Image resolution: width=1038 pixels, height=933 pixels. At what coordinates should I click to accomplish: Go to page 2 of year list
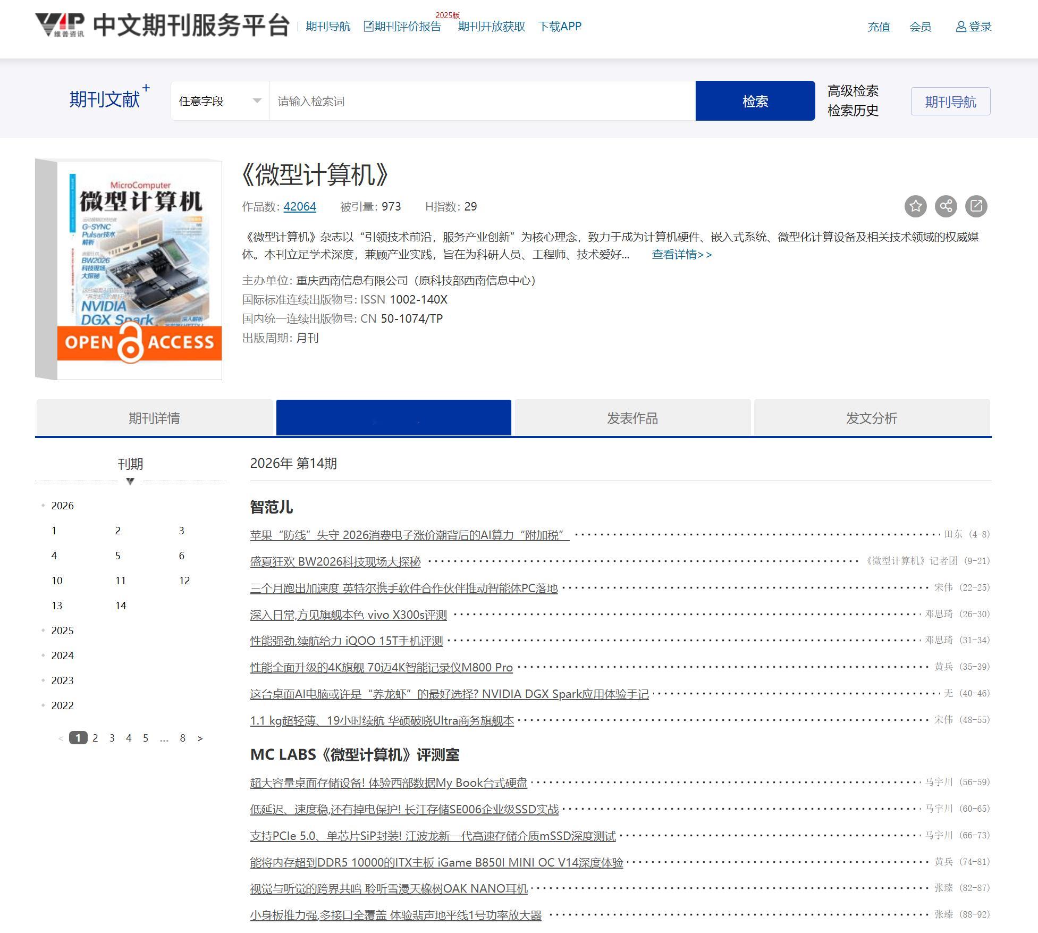pyautogui.click(x=95, y=738)
